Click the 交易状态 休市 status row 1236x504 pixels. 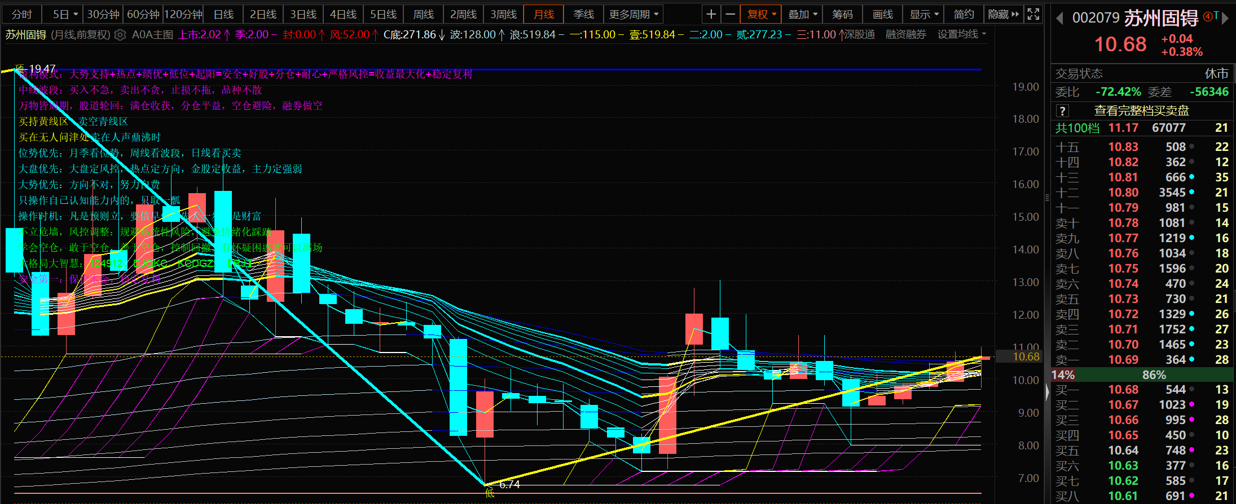(x=1142, y=74)
